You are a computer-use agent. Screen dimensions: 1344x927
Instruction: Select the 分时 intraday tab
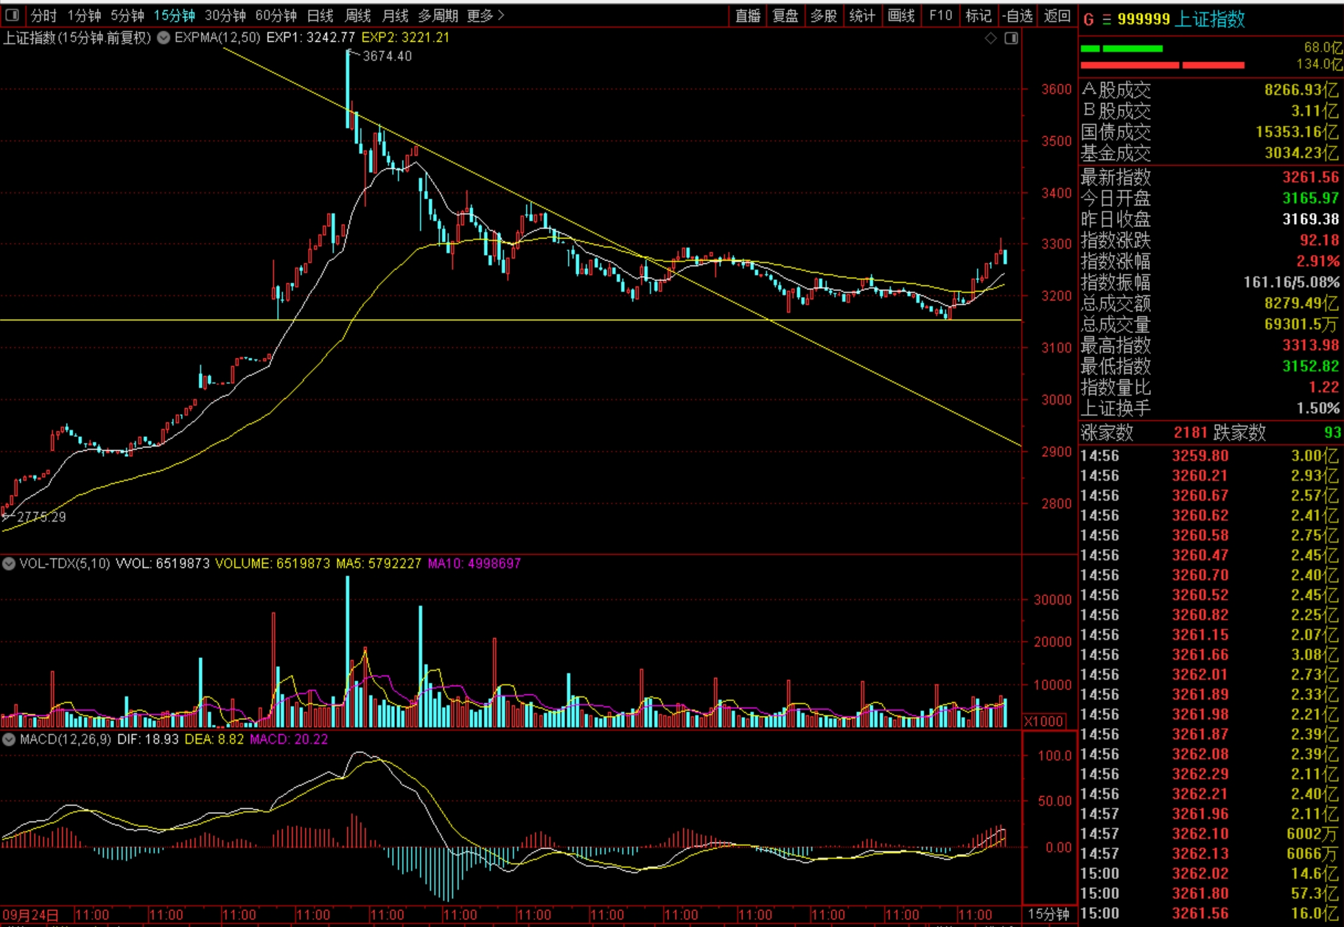(x=43, y=15)
